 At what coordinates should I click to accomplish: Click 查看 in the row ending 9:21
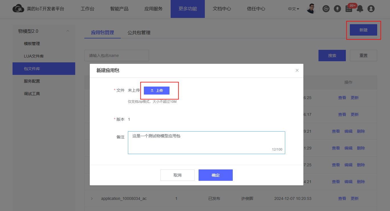pyautogui.click(x=336, y=131)
